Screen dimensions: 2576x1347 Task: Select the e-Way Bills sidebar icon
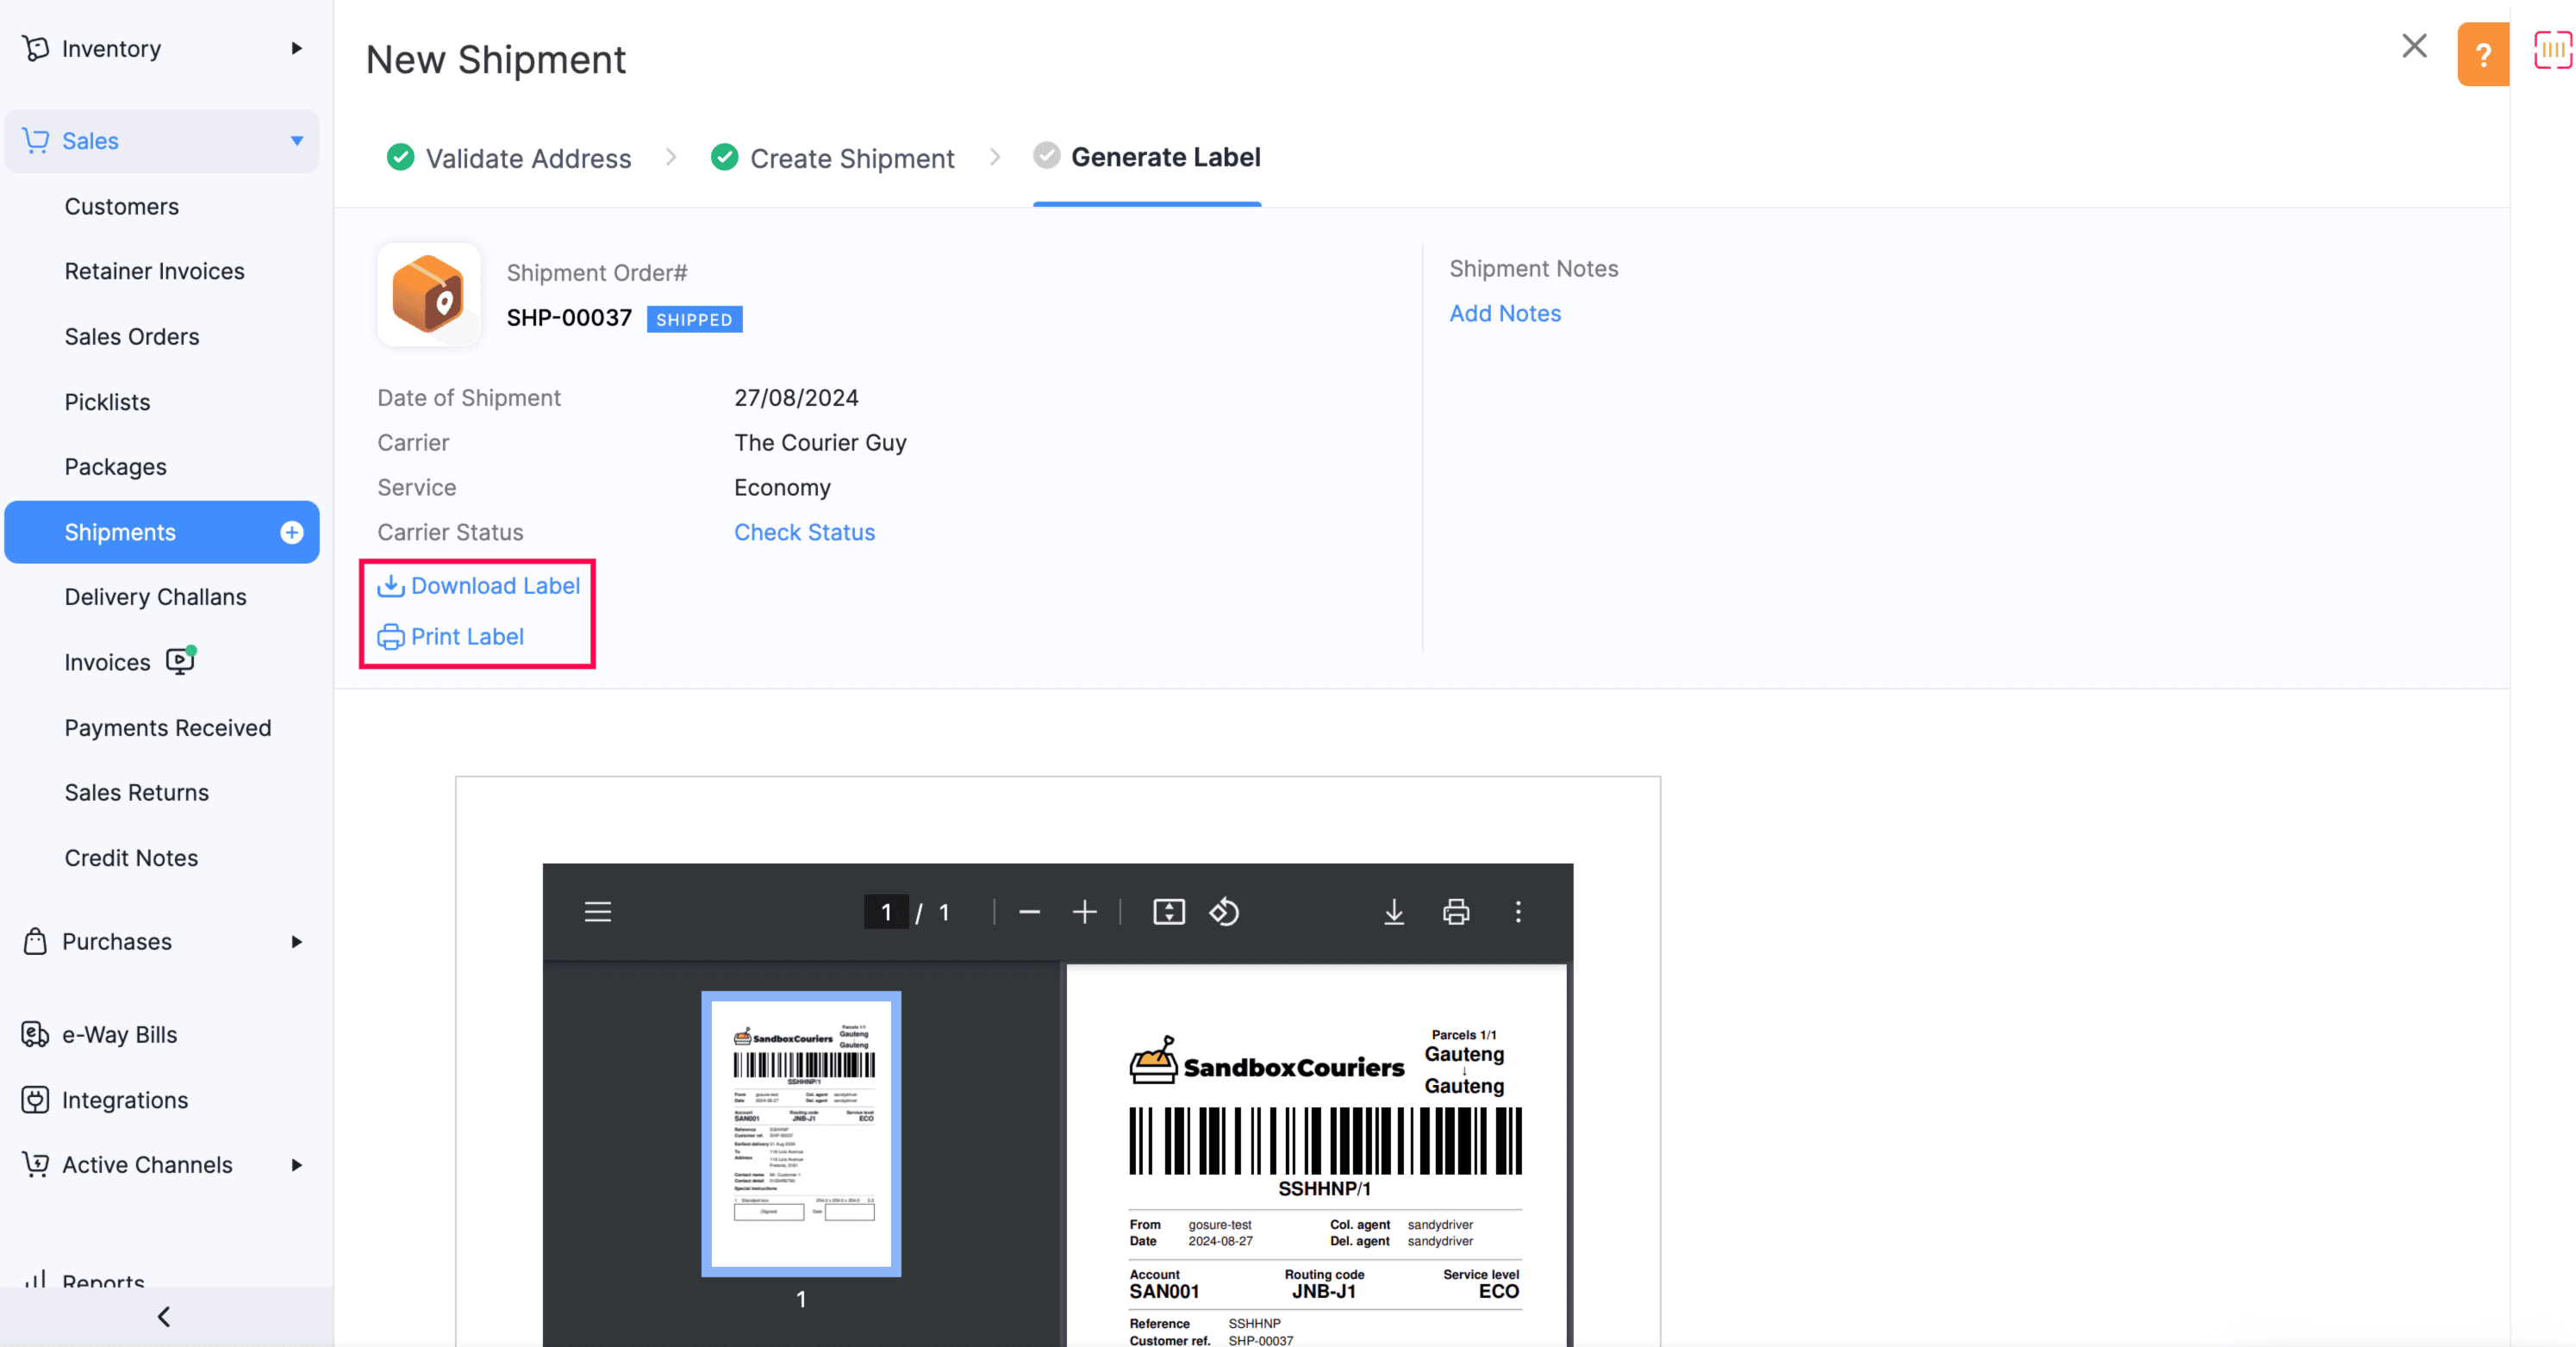pyautogui.click(x=35, y=1034)
